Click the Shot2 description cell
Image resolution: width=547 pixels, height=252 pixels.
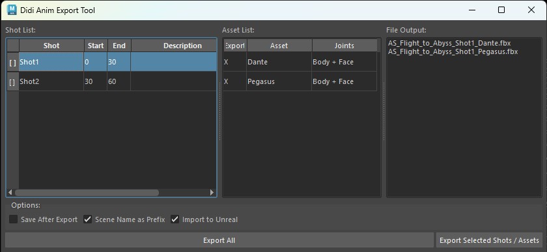[x=174, y=81]
